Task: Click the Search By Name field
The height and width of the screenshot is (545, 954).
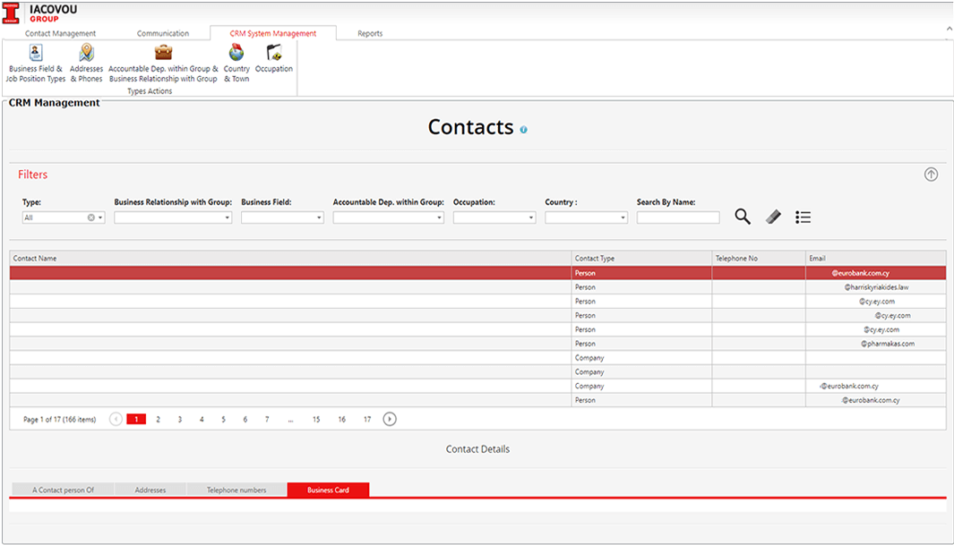Action: pyautogui.click(x=678, y=217)
